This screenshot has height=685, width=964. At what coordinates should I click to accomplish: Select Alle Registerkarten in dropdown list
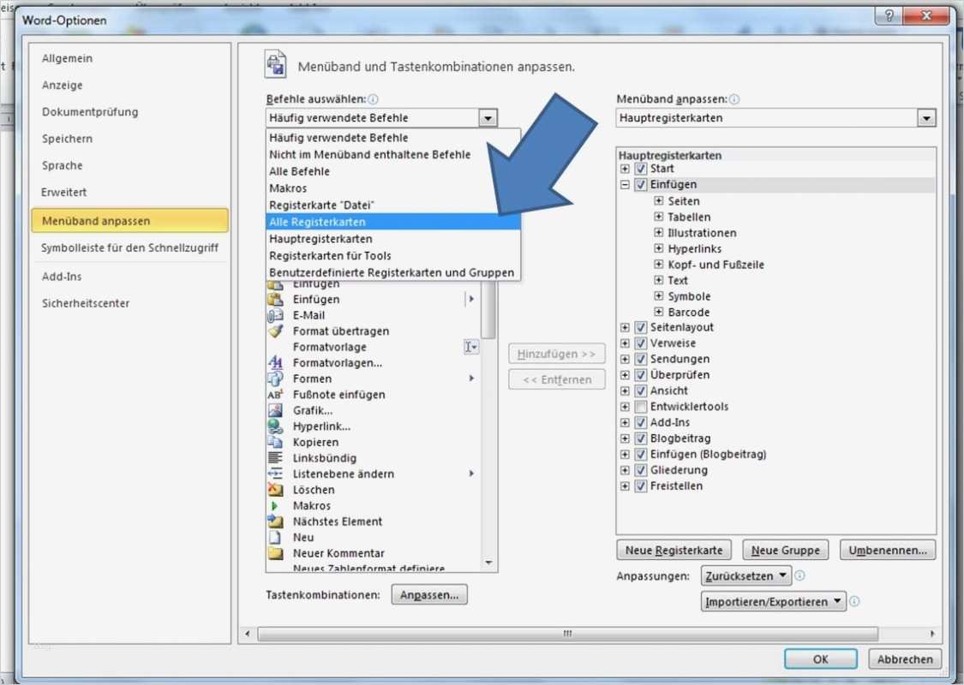click(x=393, y=222)
